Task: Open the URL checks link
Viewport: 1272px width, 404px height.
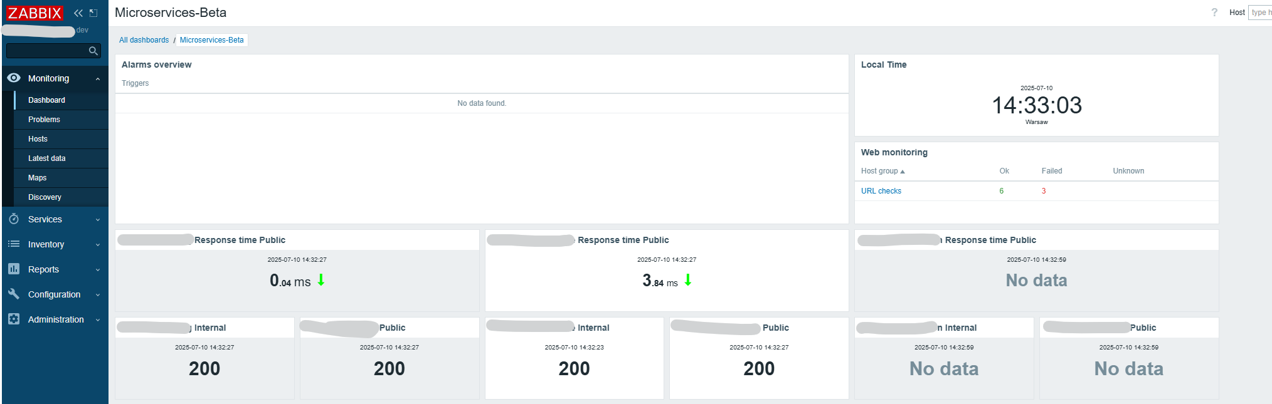Action: (x=881, y=191)
